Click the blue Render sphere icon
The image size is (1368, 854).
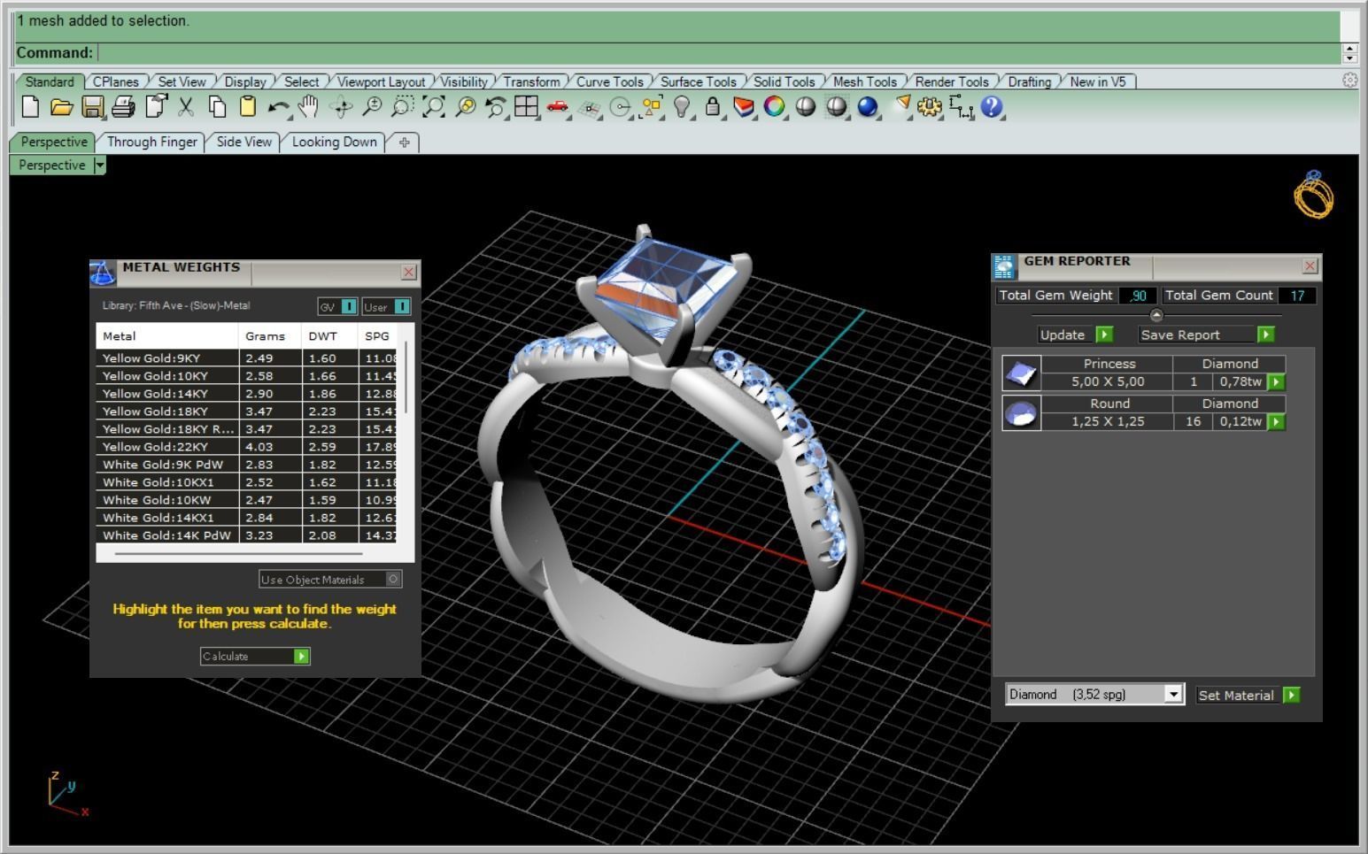pyautogui.click(x=867, y=107)
